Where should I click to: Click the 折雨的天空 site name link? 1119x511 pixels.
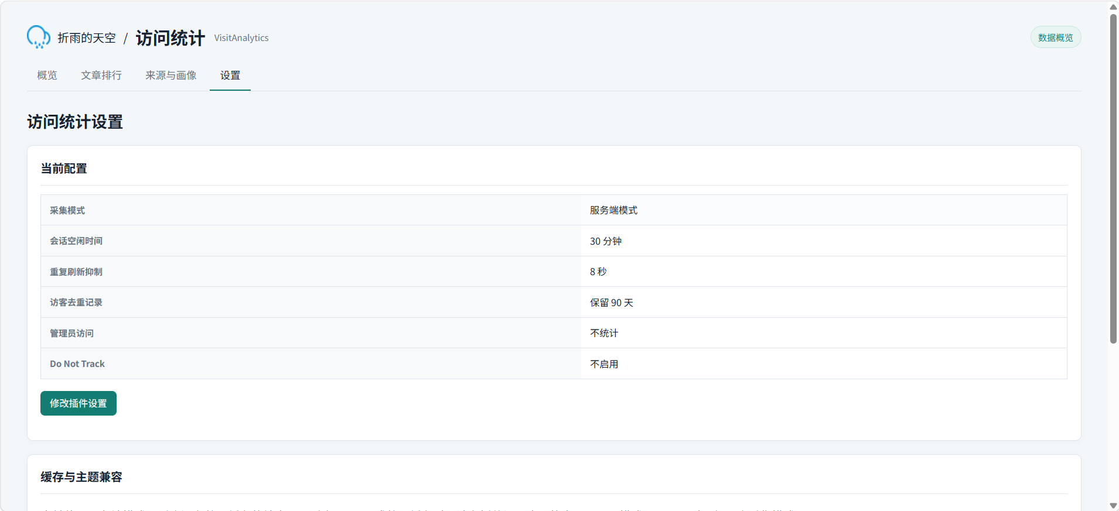(x=87, y=38)
